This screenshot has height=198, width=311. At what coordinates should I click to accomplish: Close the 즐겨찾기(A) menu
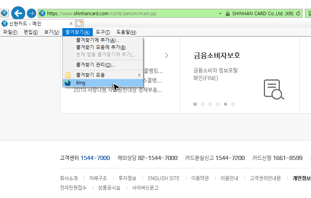pos(78,32)
